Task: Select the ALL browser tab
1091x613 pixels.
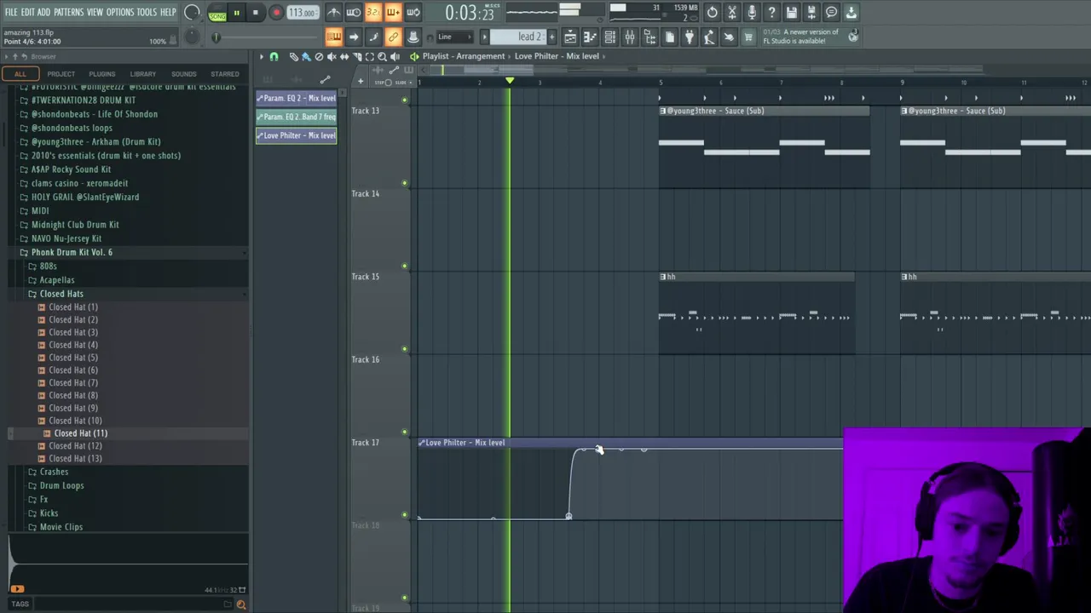Action: (x=20, y=74)
